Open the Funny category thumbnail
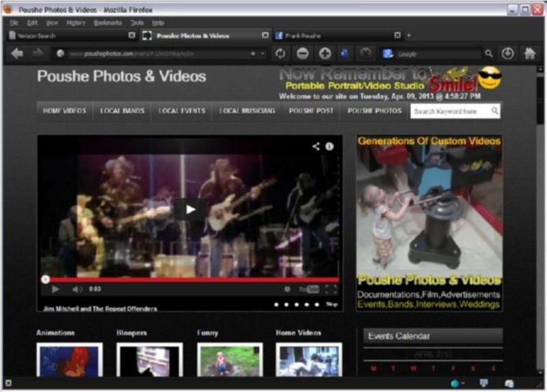This screenshot has height=392, width=547. coord(230,360)
